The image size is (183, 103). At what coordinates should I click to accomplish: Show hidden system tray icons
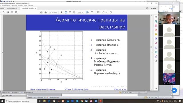coord(156,101)
